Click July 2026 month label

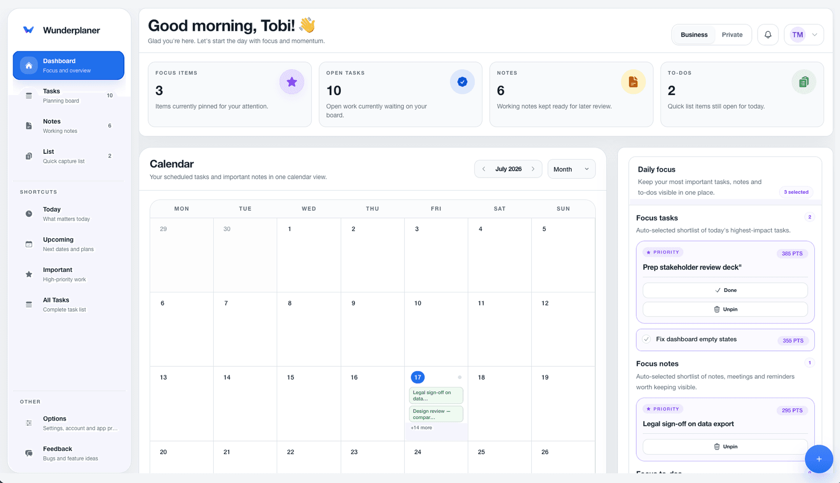coord(508,169)
